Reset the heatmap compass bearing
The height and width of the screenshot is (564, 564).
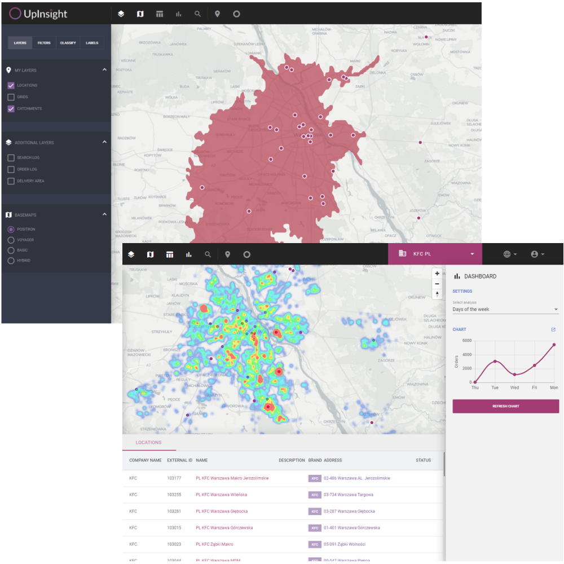click(437, 294)
